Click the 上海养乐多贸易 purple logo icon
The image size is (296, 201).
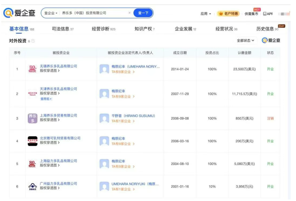(32, 118)
